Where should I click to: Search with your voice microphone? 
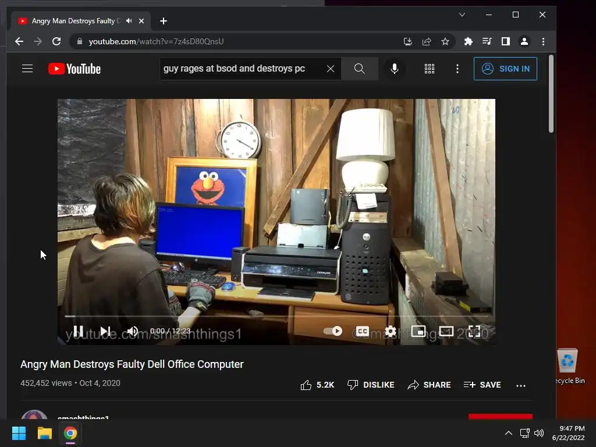(x=395, y=69)
